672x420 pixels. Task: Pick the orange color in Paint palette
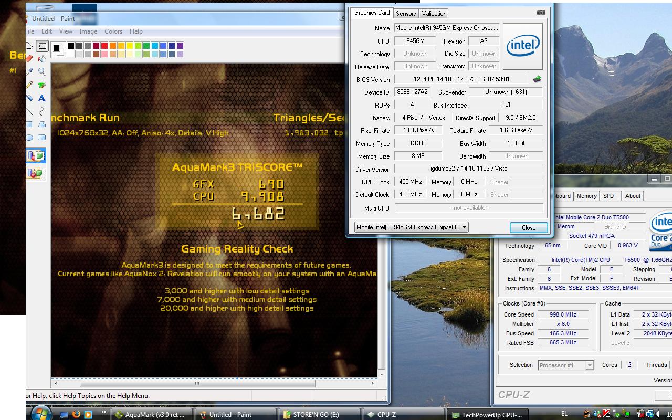tap(112, 46)
